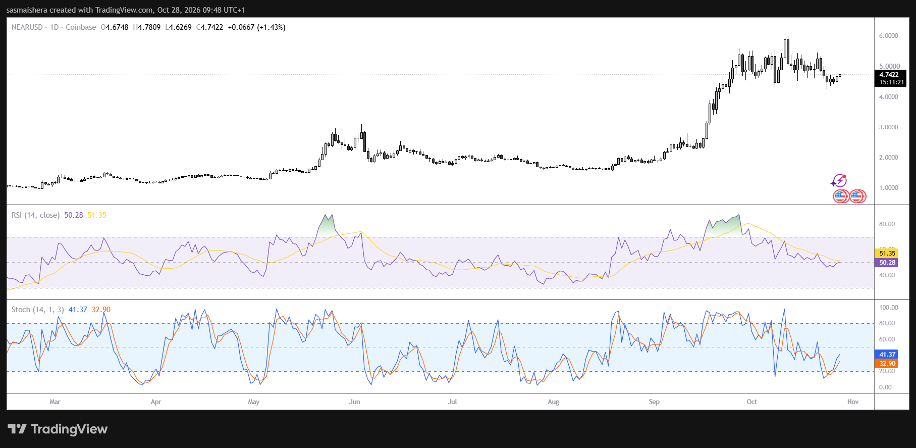Click the open value O4.6748

pyautogui.click(x=115, y=27)
